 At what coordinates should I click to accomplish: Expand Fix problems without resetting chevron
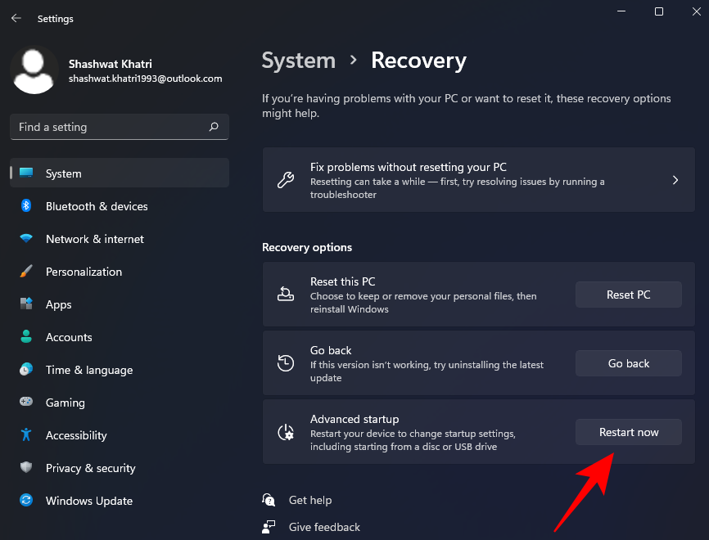(675, 180)
